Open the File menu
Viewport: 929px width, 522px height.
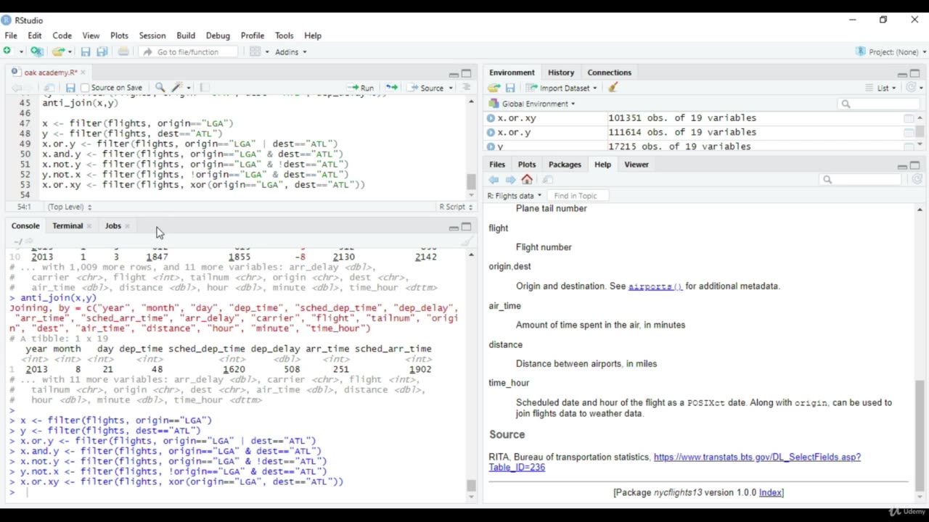(x=11, y=36)
